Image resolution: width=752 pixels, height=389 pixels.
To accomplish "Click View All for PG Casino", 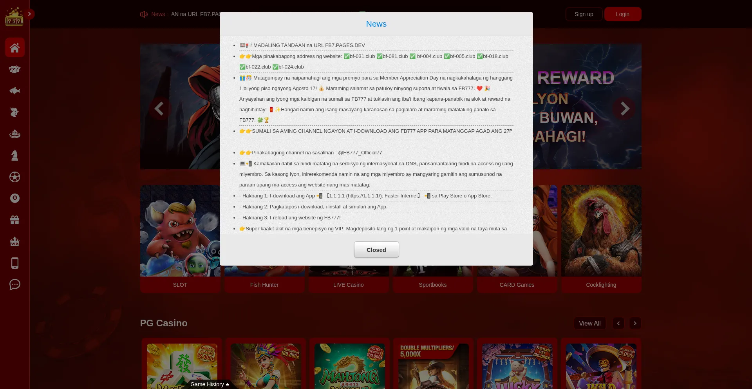I will coord(590,323).
